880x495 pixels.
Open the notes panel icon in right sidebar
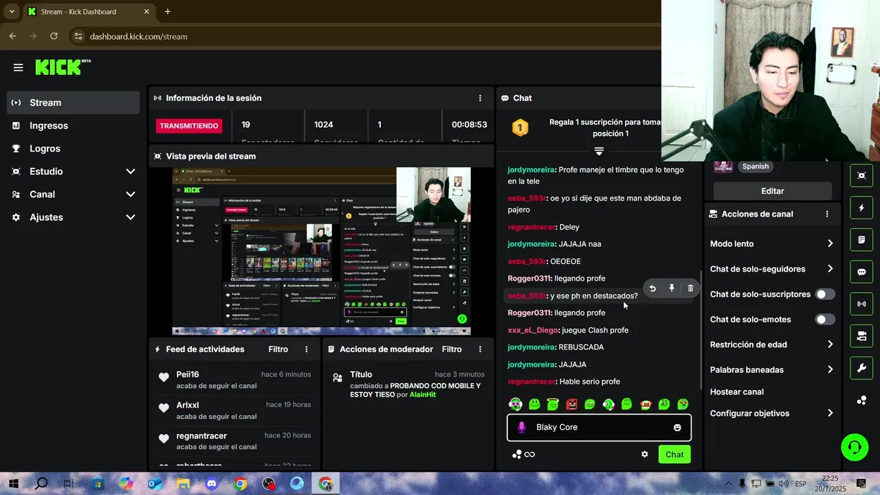click(861, 240)
